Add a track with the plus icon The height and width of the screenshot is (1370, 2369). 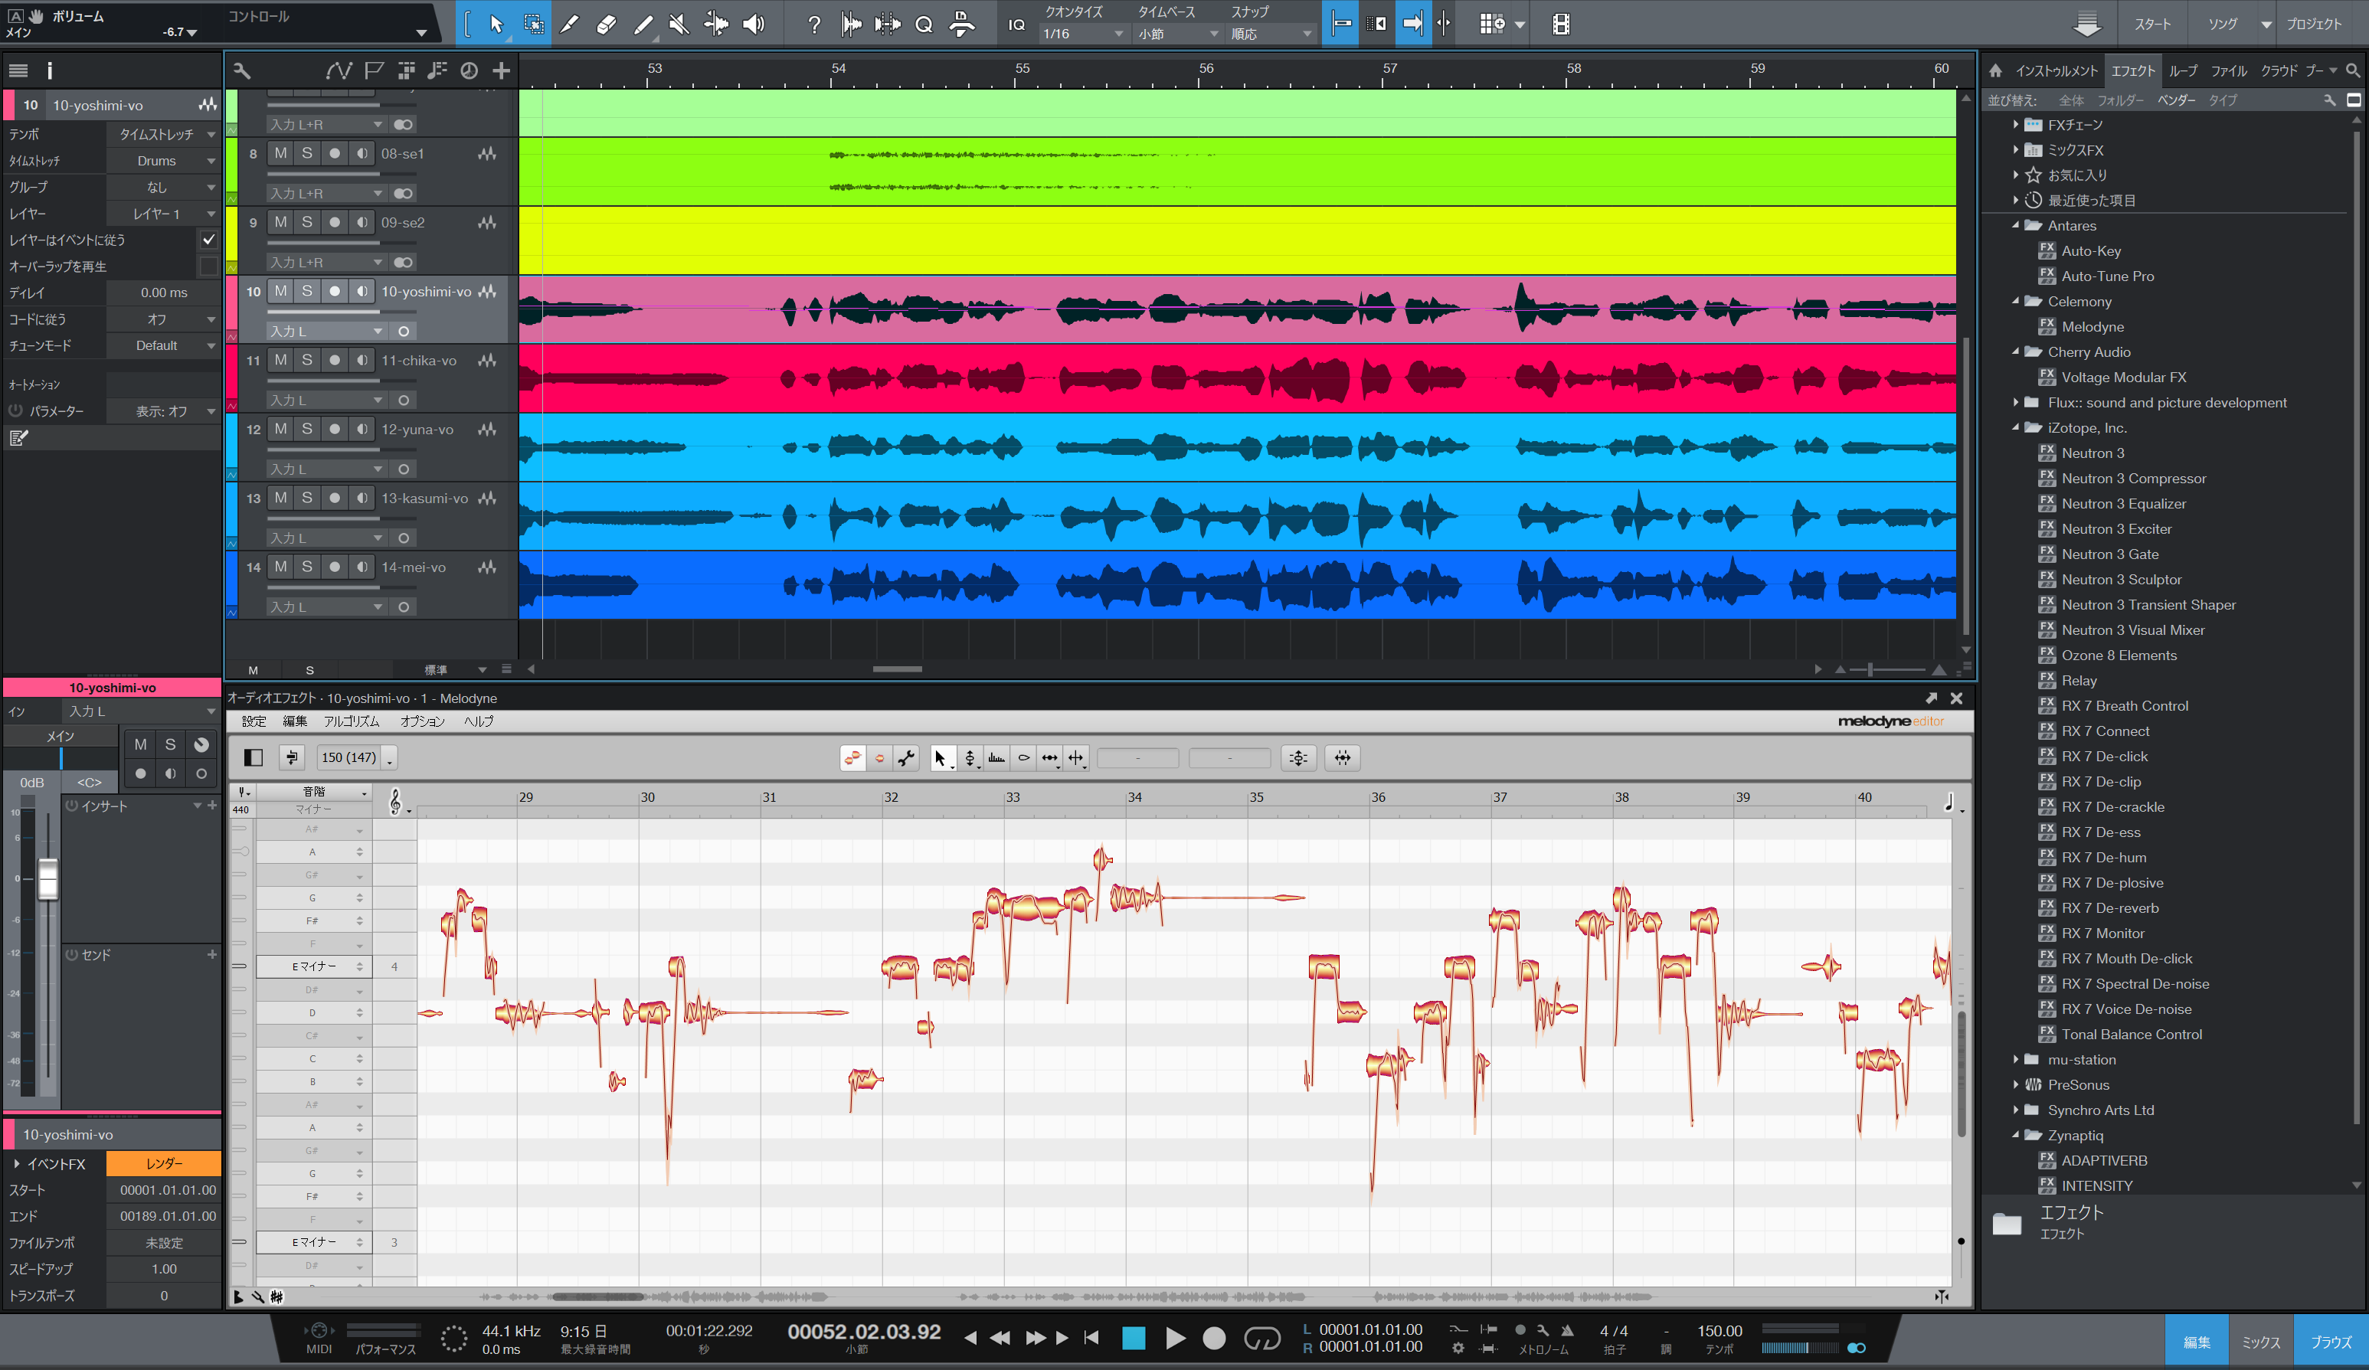[501, 70]
